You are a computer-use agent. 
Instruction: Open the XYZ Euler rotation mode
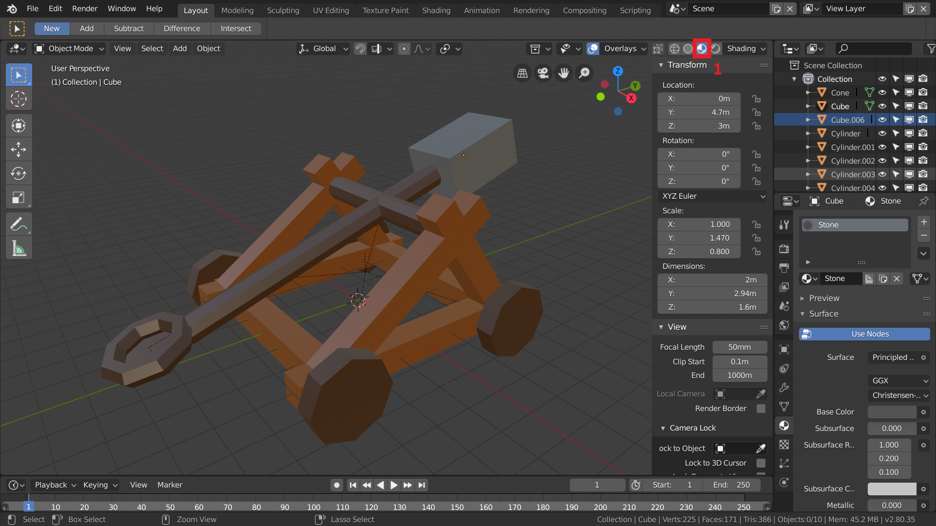pos(712,196)
